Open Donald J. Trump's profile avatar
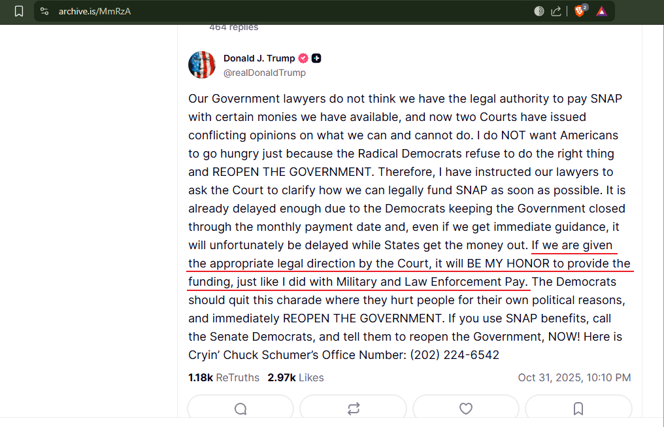Screen dimensions: 664x427 pyautogui.click(x=202, y=65)
